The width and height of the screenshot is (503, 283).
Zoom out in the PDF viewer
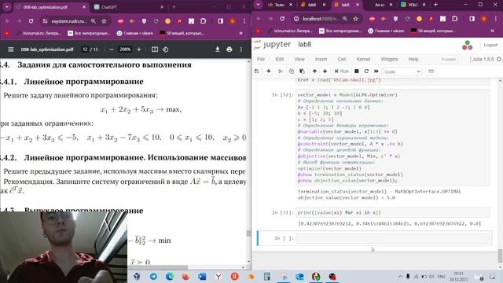pyautogui.click(x=112, y=50)
